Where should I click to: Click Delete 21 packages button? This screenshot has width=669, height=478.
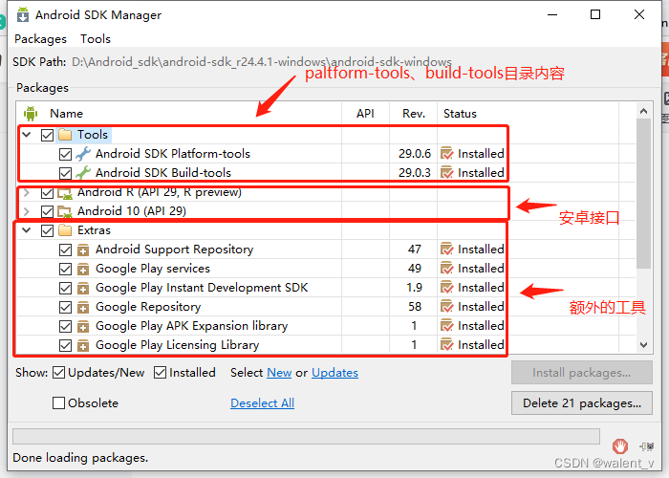tap(581, 402)
